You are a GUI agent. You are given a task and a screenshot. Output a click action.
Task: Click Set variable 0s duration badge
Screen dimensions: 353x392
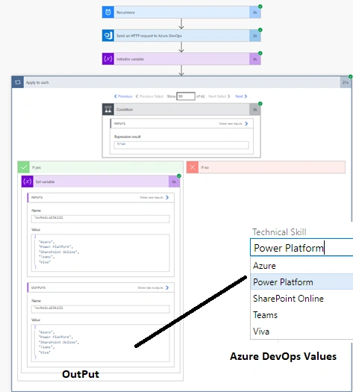[174, 181]
